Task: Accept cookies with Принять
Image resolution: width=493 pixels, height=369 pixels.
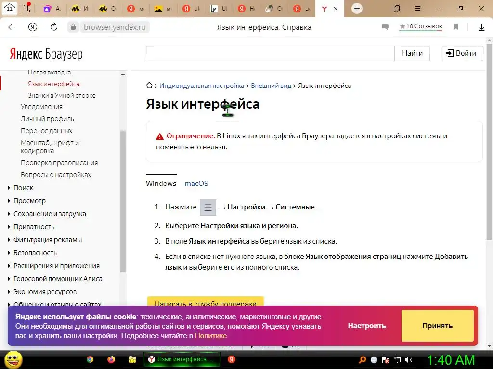Action: click(x=437, y=326)
